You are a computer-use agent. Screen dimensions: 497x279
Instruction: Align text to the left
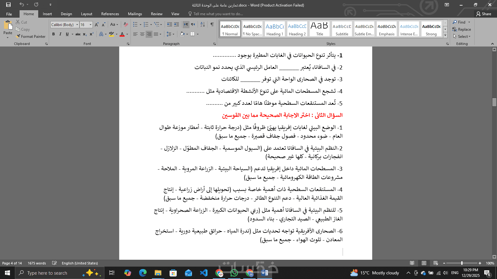pyautogui.click(x=135, y=34)
